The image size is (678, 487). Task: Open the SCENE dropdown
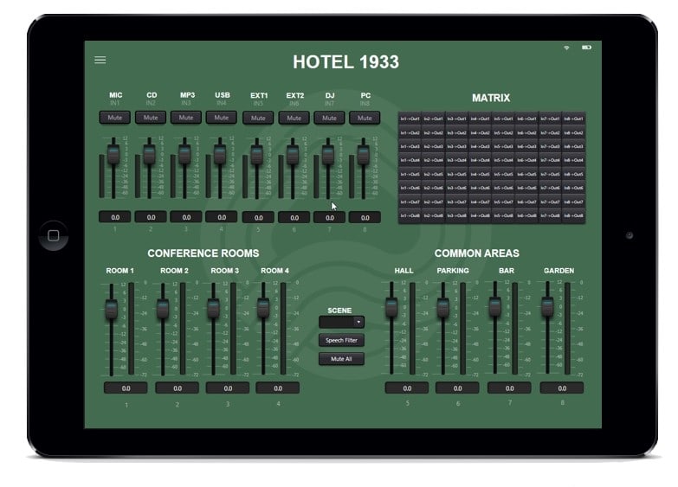pyautogui.click(x=341, y=322)
